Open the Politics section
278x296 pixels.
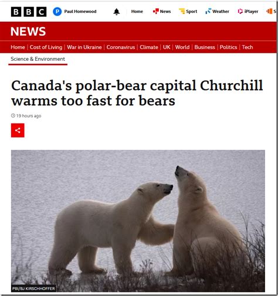(x=228, y=47)
